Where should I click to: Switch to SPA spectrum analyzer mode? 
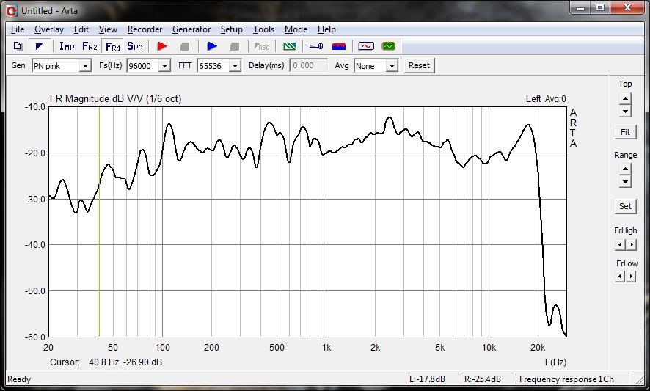coord(135,46)
